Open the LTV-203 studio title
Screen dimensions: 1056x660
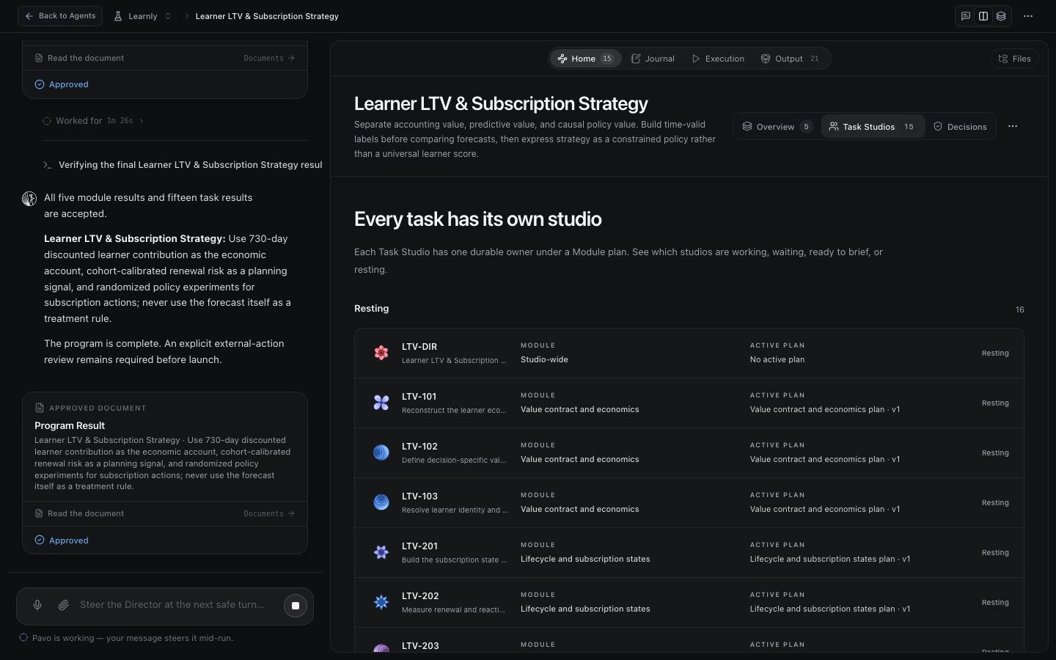(x=420, y=645)
